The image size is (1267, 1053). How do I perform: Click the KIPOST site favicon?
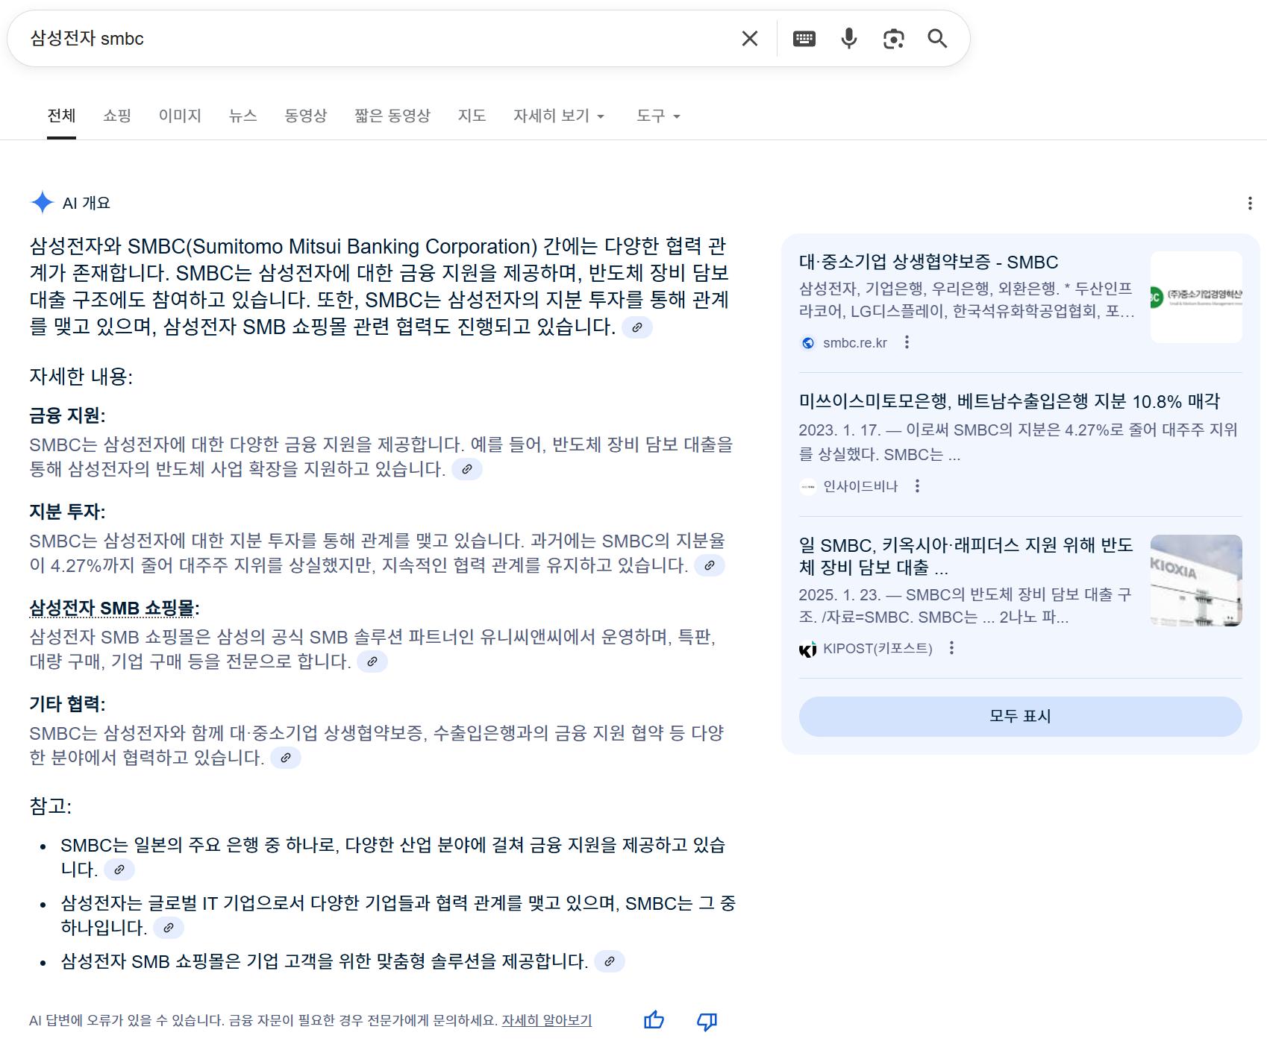click(x=807, y=650)
